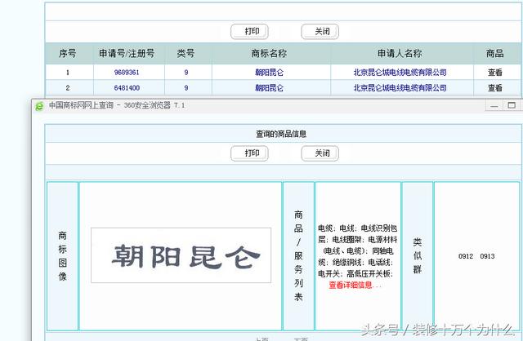Click the 申请号/注册号 column header
523x341 pixels.
click(127, 53)
